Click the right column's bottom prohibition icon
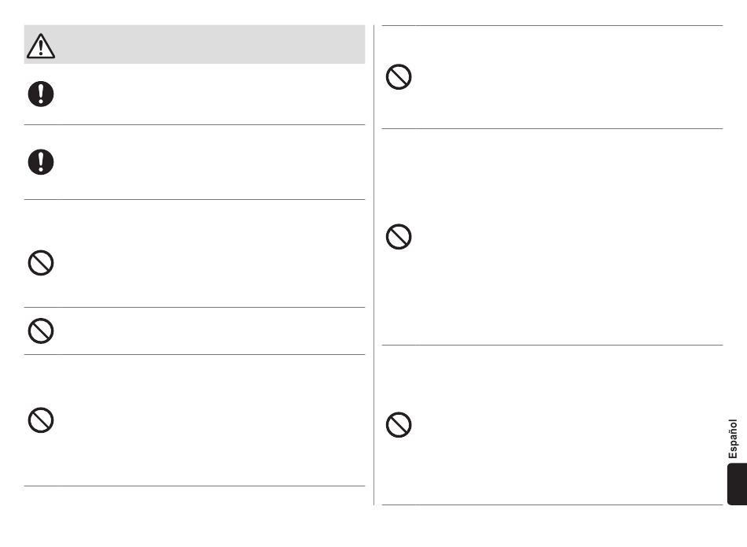The height and width of the screenshot is (547, 747). (x=399, y=425)
